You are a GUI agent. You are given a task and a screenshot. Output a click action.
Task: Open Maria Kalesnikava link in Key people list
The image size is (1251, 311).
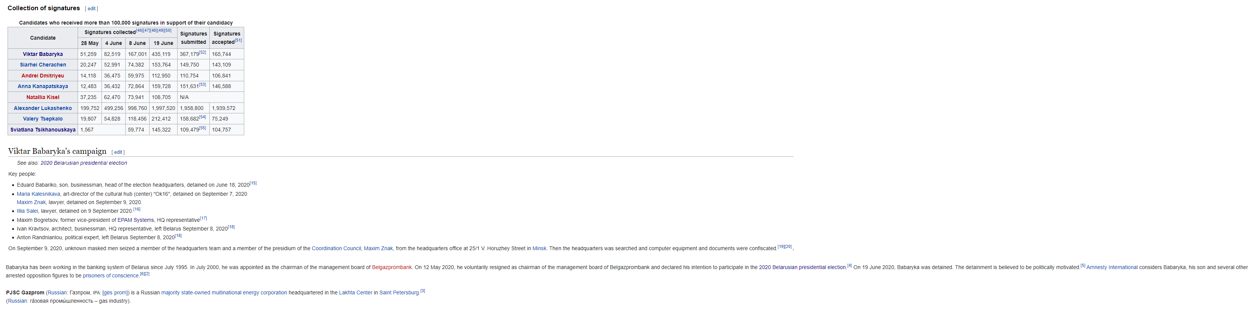[x=38, y=194]
